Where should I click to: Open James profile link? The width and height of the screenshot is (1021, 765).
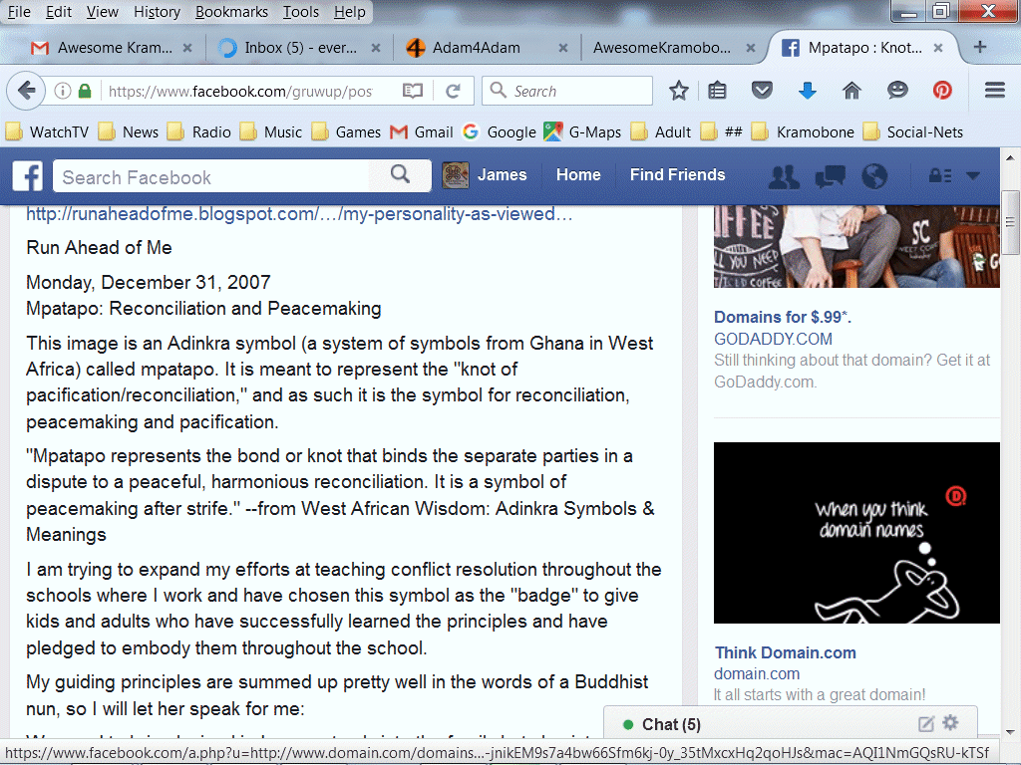point(503,175)
